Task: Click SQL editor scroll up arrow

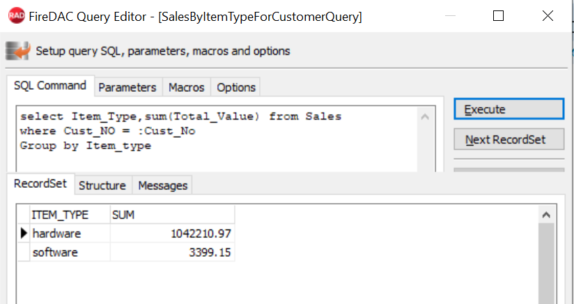Action: (425, 117)
